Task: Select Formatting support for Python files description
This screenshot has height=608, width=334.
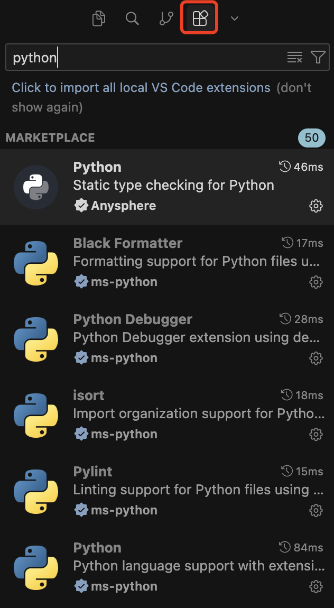Action: [x=197, y=262]
